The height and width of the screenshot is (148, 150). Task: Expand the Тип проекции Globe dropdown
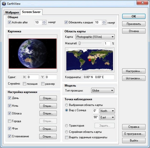[103, 90]
